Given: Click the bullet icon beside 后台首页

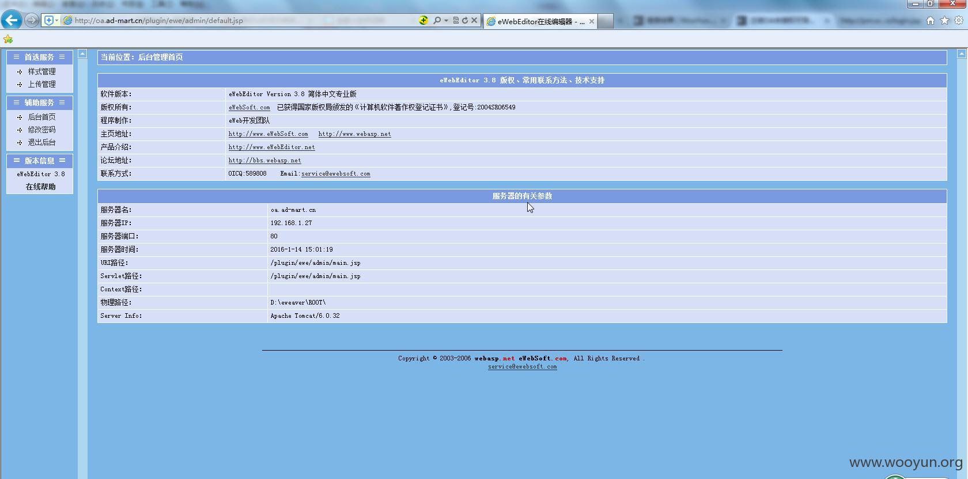Looking at the screenshot, I should coord(20,117).
